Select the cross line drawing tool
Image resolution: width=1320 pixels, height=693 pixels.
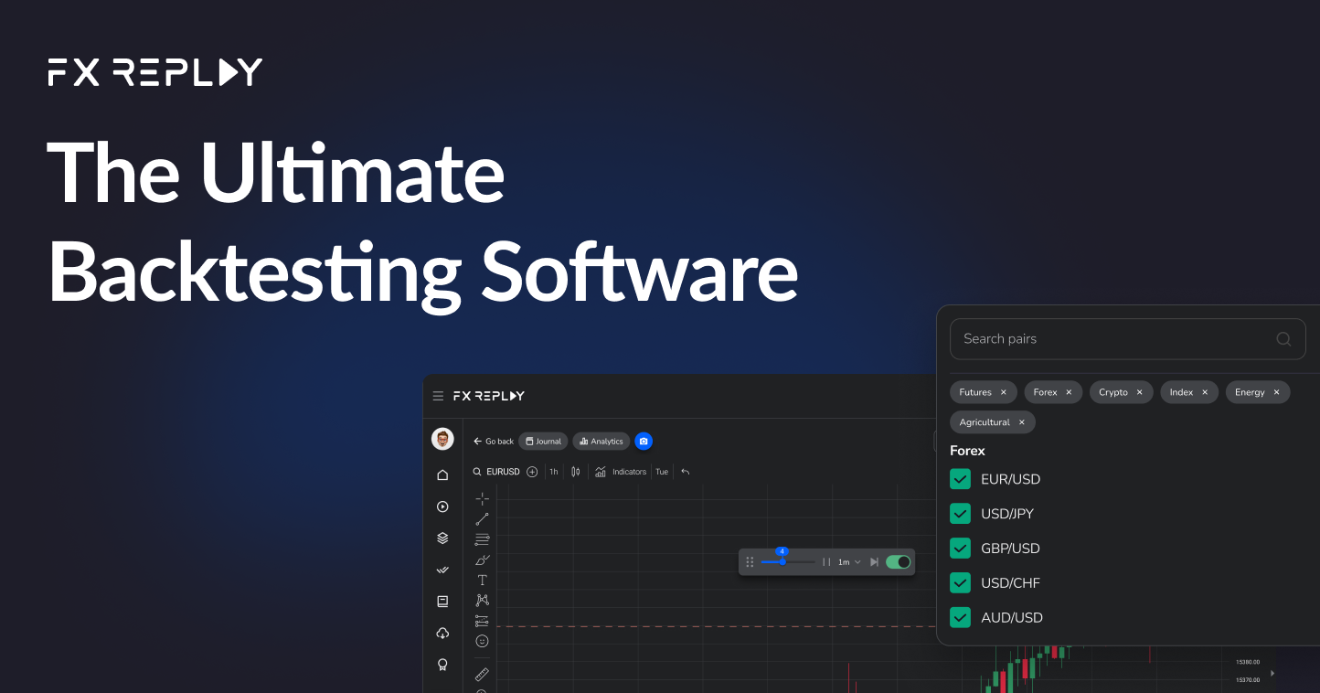(x=482, y=498)
